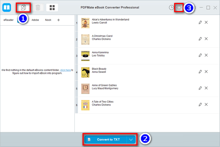Edit metadata of A Tale of Two Cities
The width and height of the screenshot is (220, 147).
[200, 104]
